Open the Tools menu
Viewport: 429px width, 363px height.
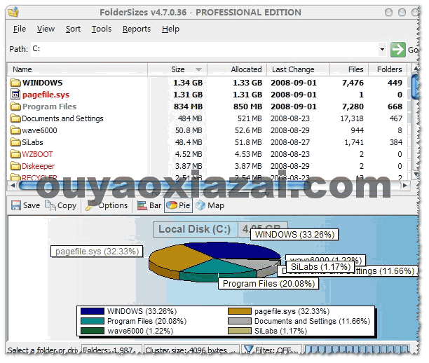point(102,29)
